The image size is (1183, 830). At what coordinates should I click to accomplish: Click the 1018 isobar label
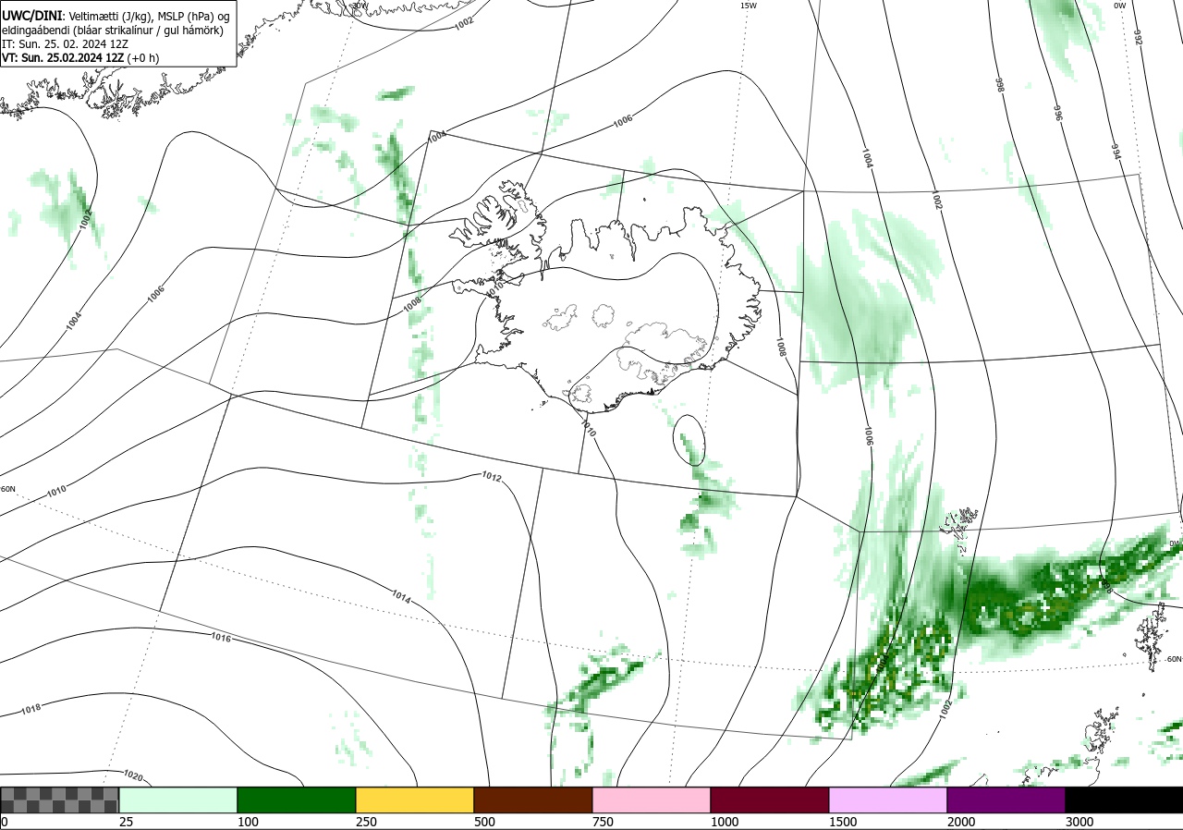[x=30, y=709]
